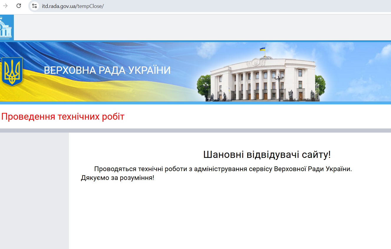Click the Шановні відвідувачі сайту! heading
Screen dimensions: 391x249
click(x=267, y=155)
